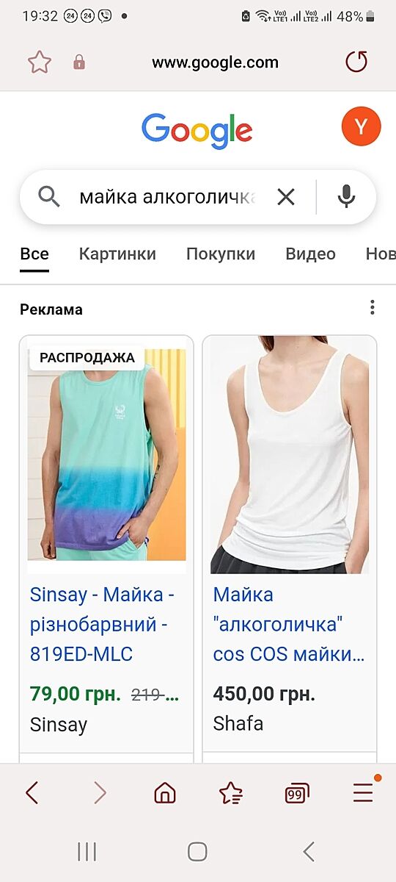This screenshot has height=882, width=396.
Task: Reload the page with refresh icon
Action: point(356,62)
